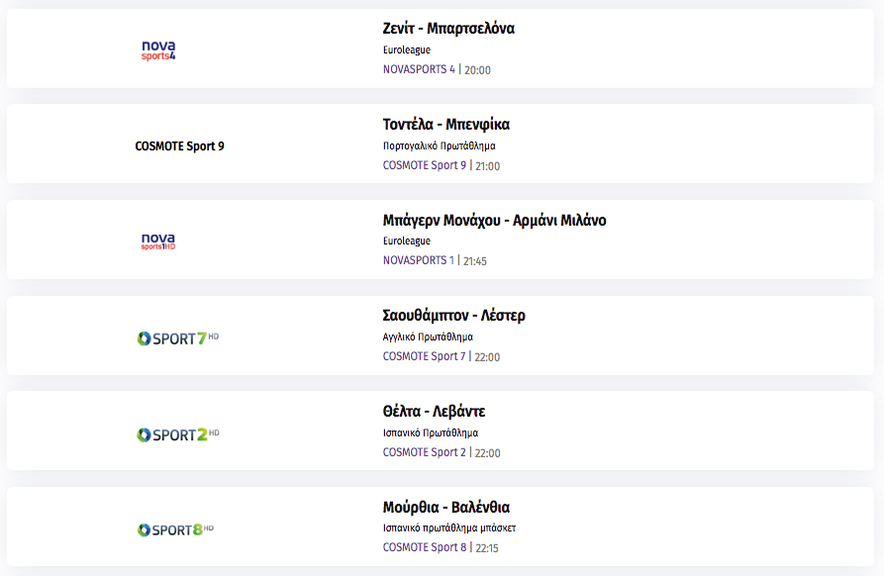Click the Sport 7 HD channel logo
The height and width of the screenshot is (576, 884).
click(177, 338)
